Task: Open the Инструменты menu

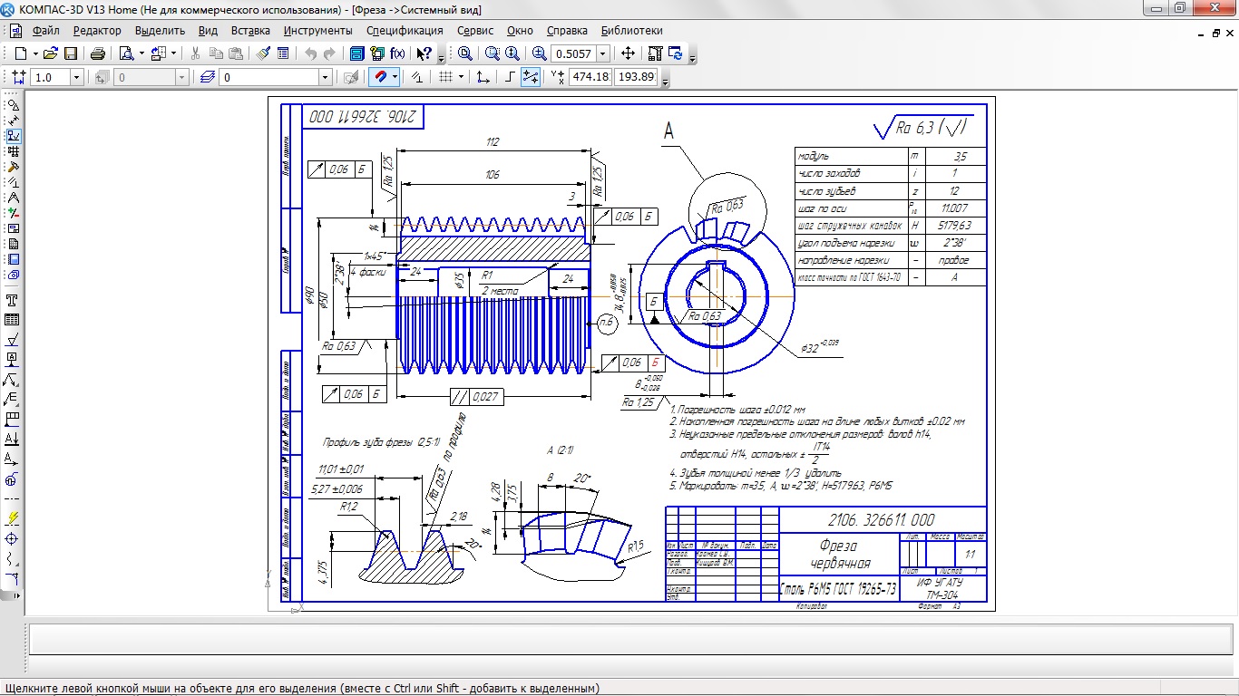Action: tap(317, 31)
